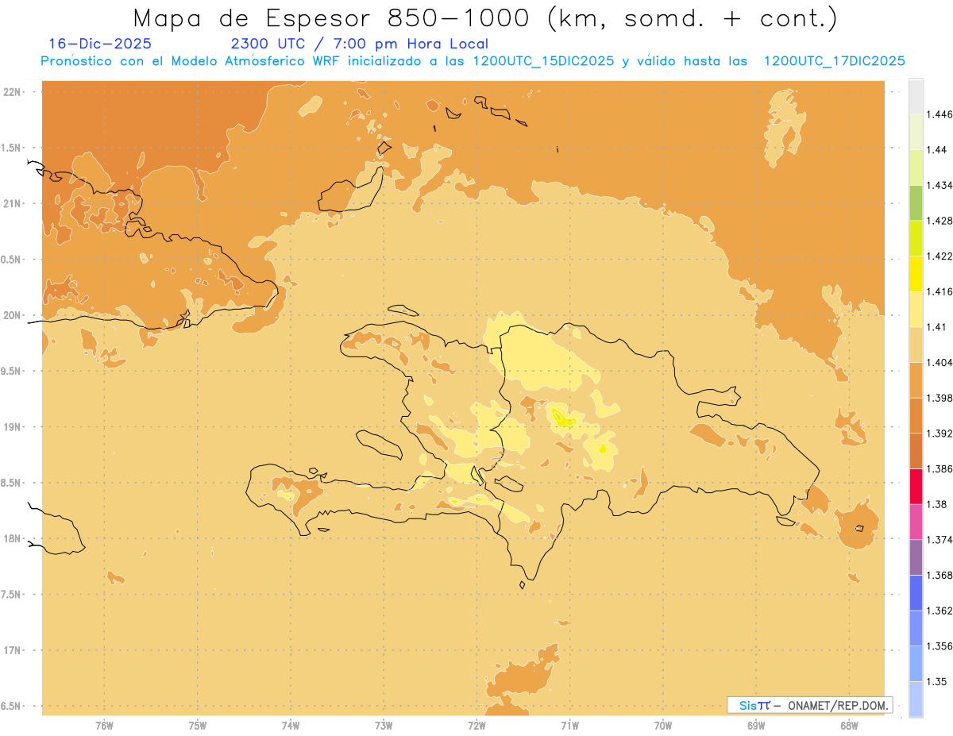
Task: Click the '1.386' colorbar value
Action: [939, 468]
